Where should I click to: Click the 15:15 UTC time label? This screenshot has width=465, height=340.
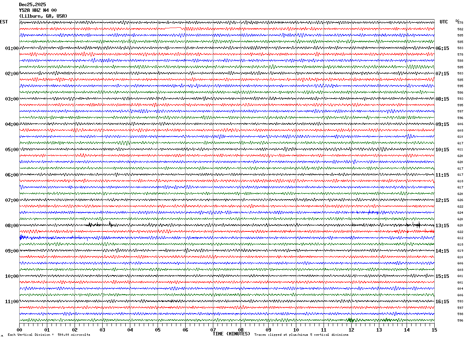point(442,276)
